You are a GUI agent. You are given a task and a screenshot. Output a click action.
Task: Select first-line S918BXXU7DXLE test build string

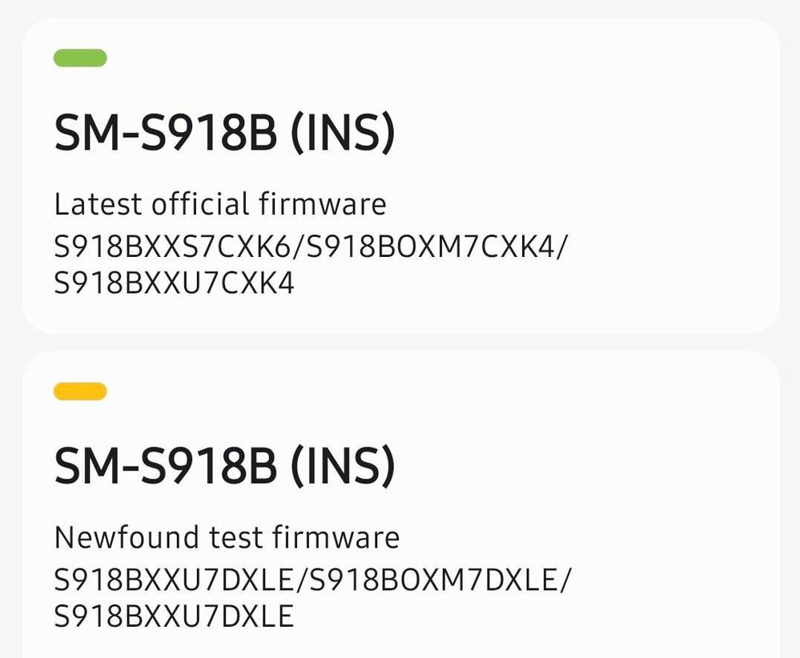174,580
